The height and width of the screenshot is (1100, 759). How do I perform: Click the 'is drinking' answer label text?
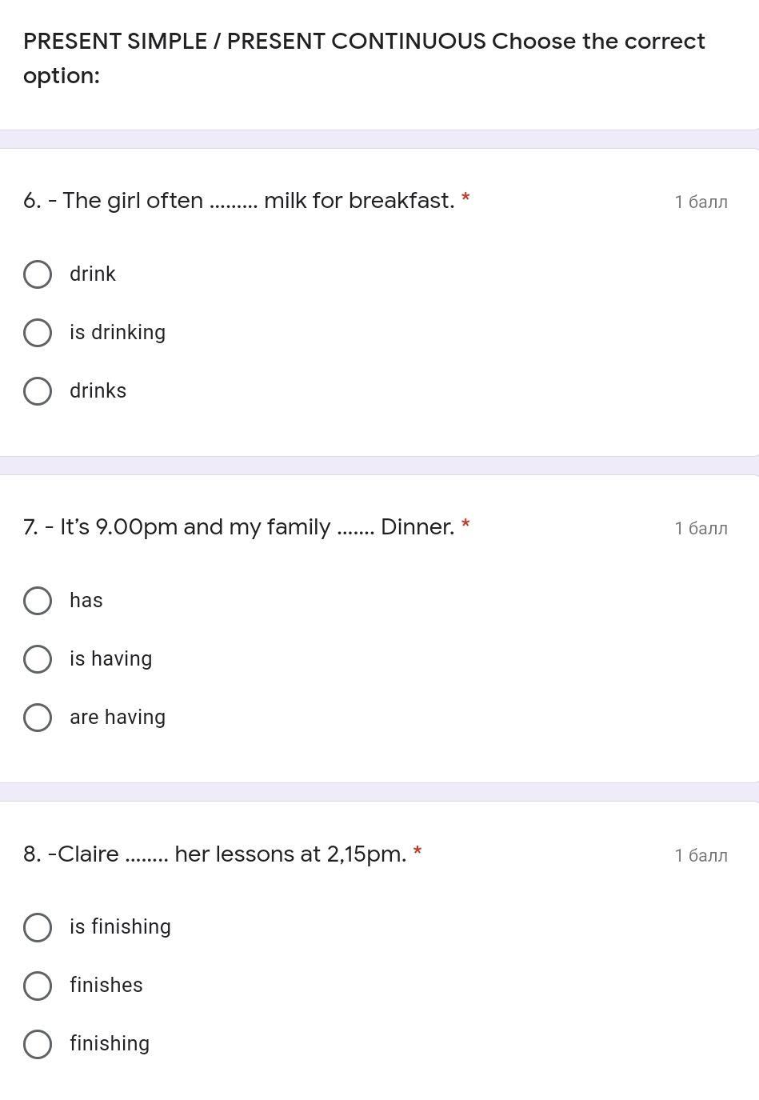click(118, 332)
